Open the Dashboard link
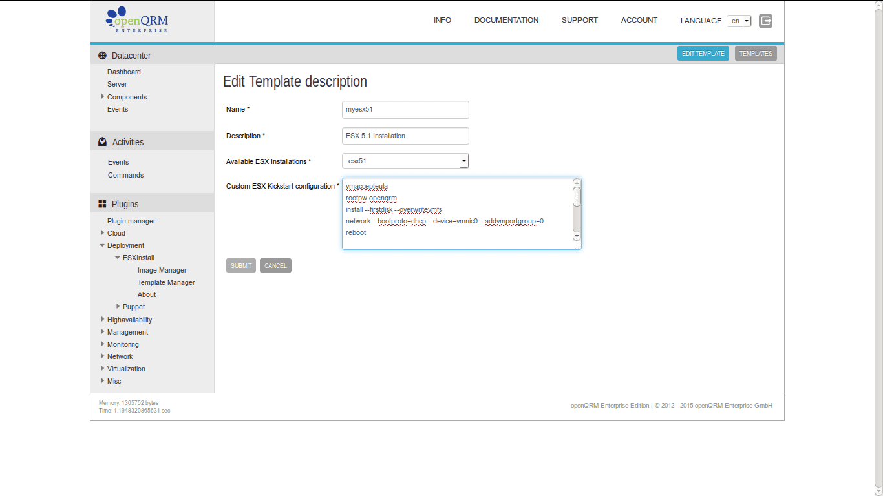Viewport: 883px width, 496px height. 124,72
